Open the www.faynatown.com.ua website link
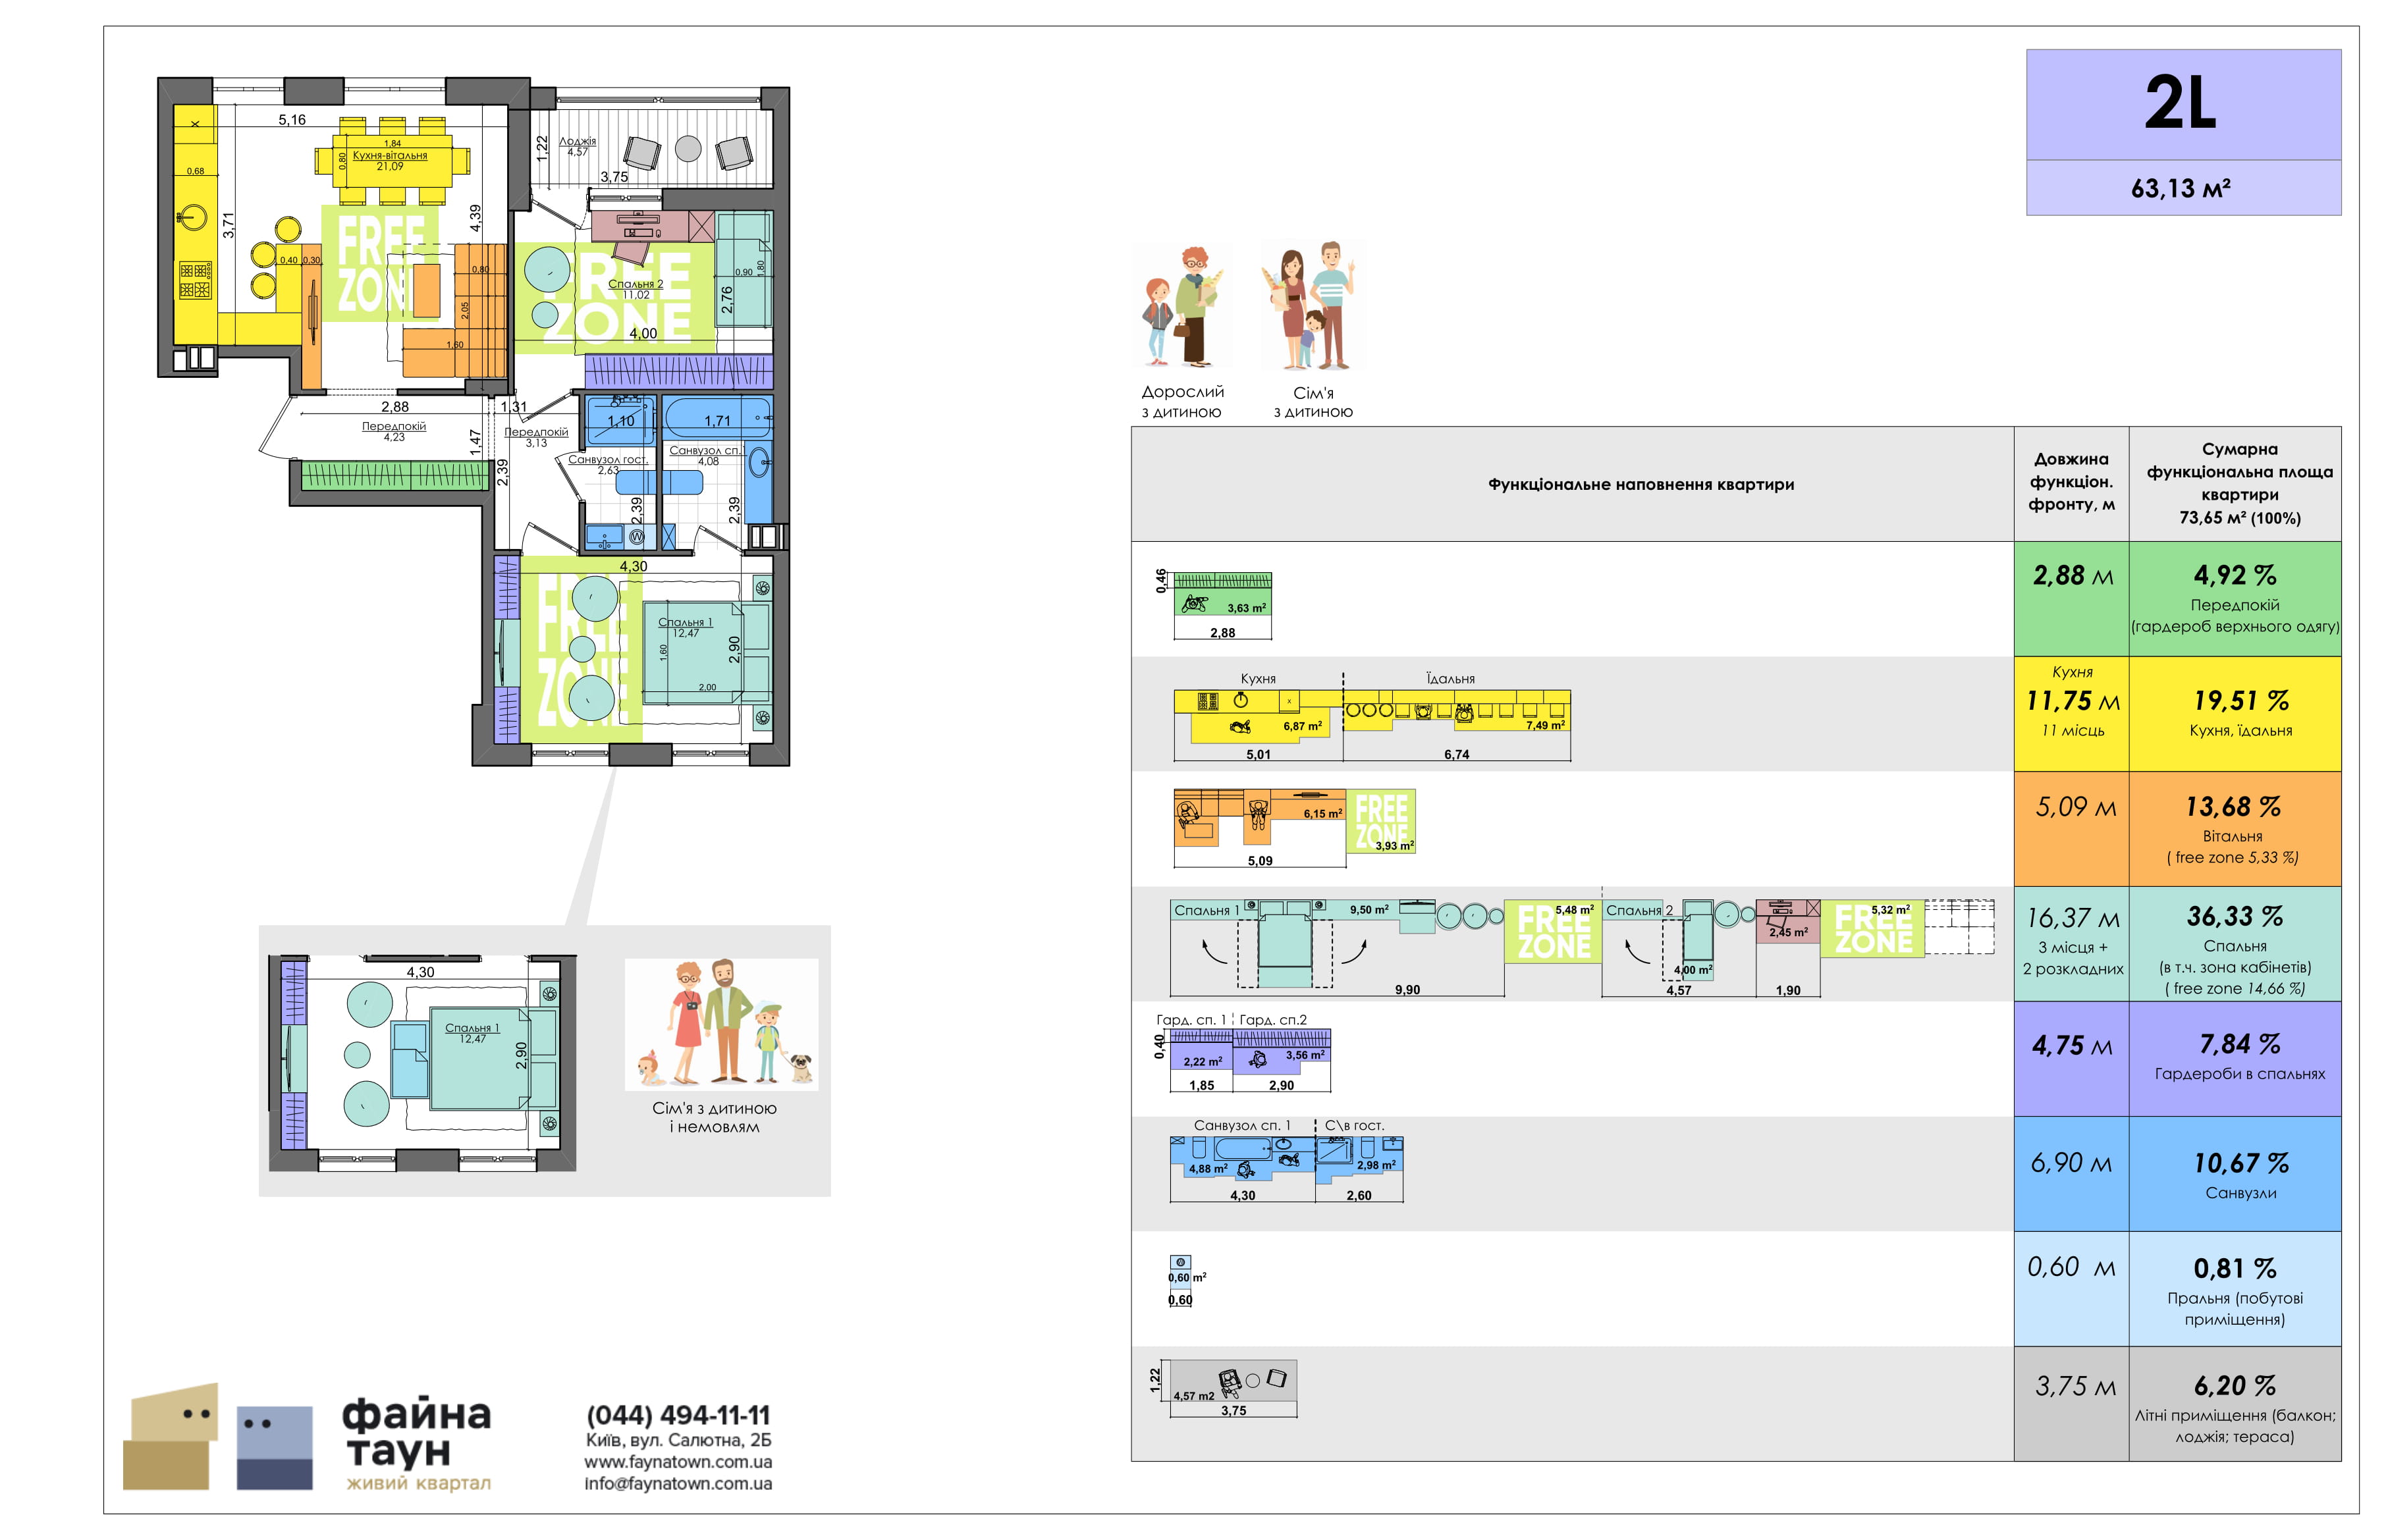Viewport: 2386px width, 1540px height. (x=678, y=1461)
